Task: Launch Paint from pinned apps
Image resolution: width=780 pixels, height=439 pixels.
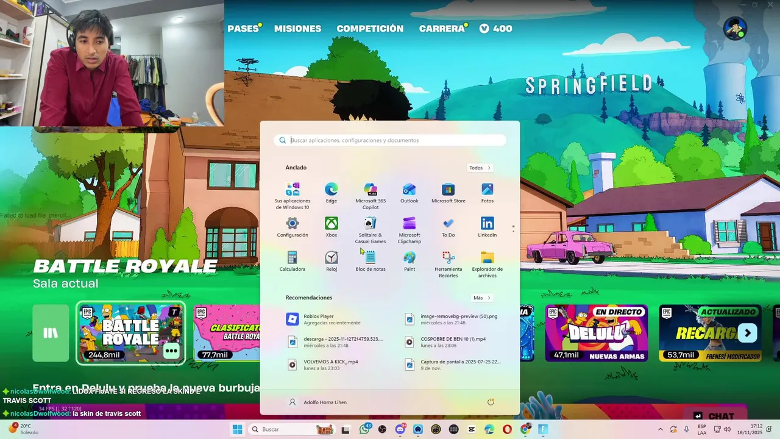Action: coord(409,261)
